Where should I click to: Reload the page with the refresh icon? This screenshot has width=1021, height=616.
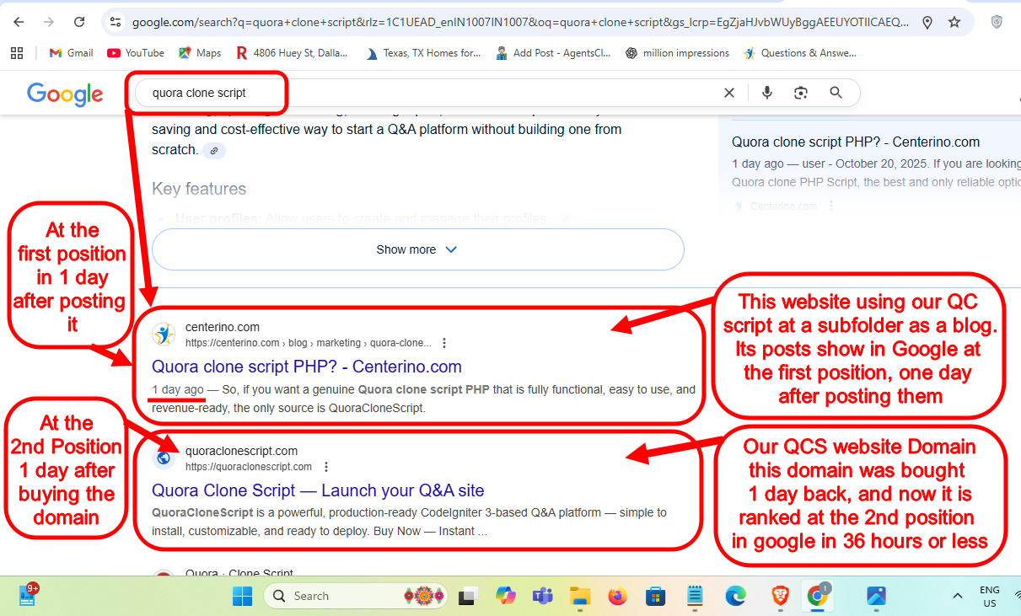point(80,22)
